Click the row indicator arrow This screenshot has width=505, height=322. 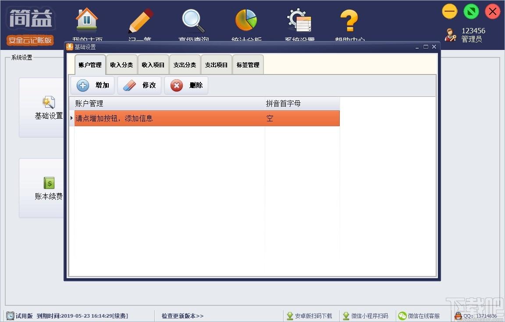(72, 118)
